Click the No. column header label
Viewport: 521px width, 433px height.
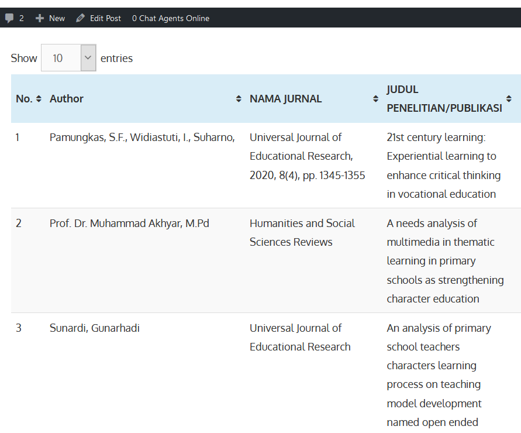(x=24, y=99)
